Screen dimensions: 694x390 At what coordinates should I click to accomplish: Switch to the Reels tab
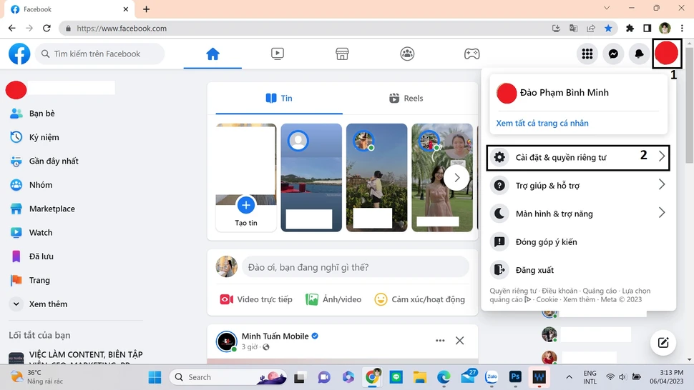click(406, 99)
